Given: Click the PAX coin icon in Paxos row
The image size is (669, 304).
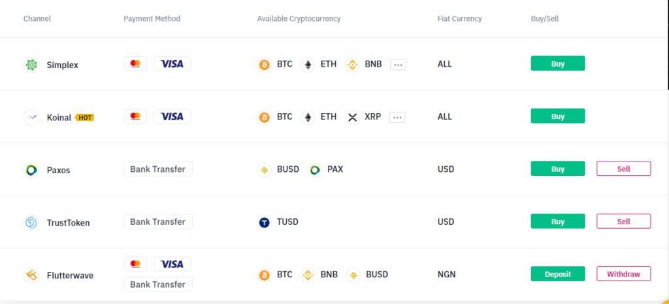Looking at the screenshot, I should point(315,170).
